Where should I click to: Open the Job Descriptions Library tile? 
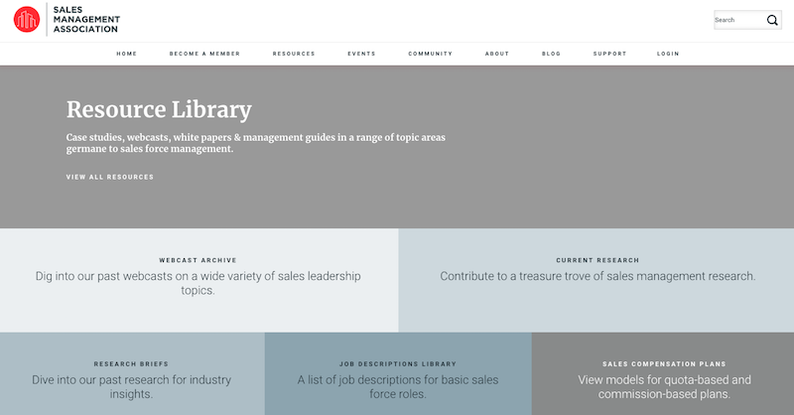[398, 374]
